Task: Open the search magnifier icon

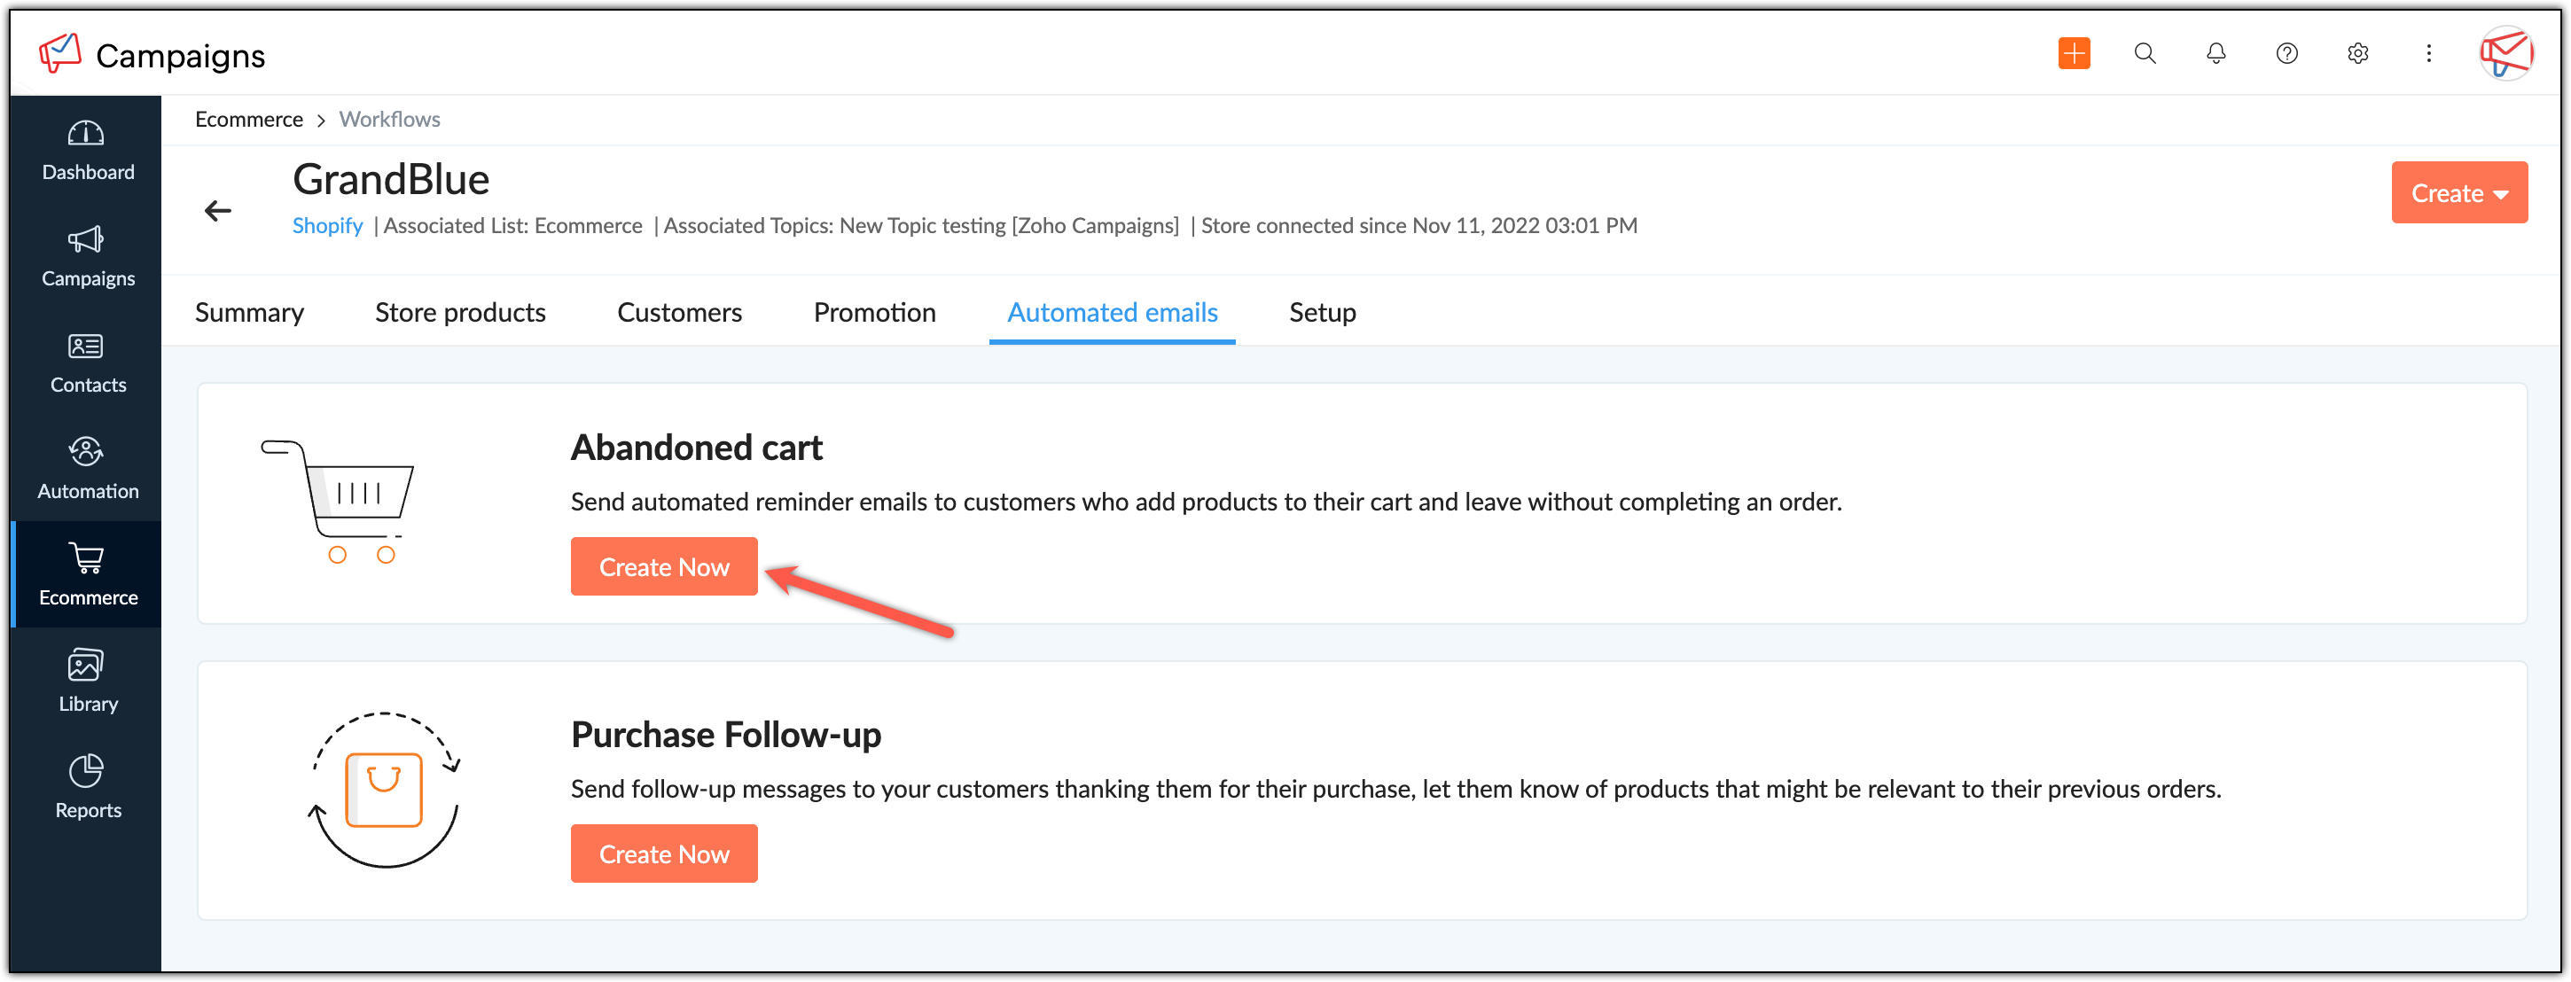Action: [x=2145, y=54]
